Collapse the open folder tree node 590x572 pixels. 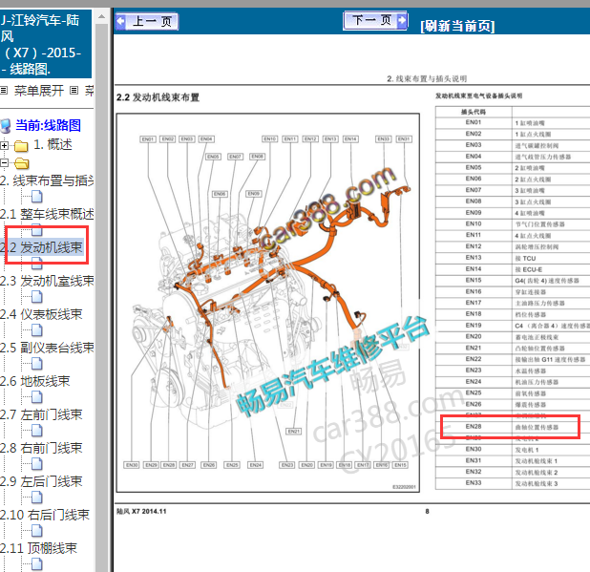5,163
